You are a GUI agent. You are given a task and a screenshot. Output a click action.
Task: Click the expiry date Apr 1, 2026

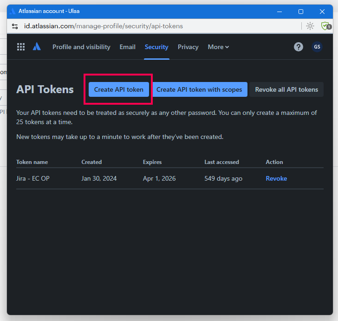point(159,178)
